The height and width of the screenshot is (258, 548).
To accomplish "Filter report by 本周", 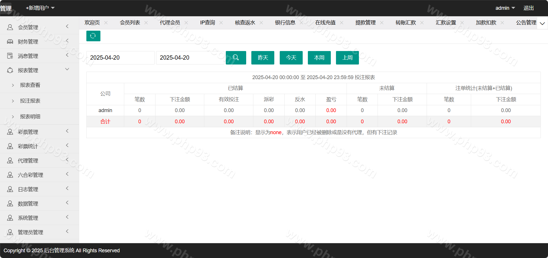I will point(319,58).
